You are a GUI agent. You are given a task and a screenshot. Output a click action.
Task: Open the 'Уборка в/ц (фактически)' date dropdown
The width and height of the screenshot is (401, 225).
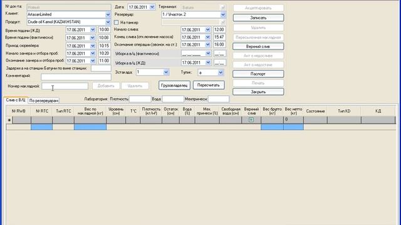[x=207, y=53]
